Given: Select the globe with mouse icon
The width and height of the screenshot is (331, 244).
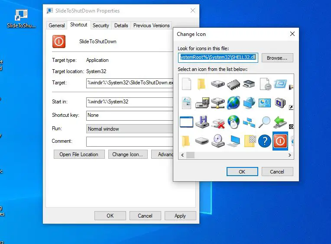Looking at the screenshot, I should (234, 122).
